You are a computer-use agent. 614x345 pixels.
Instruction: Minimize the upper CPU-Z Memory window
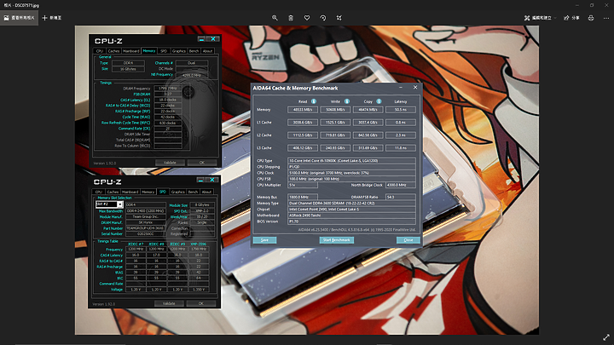[x=201, y=39]
